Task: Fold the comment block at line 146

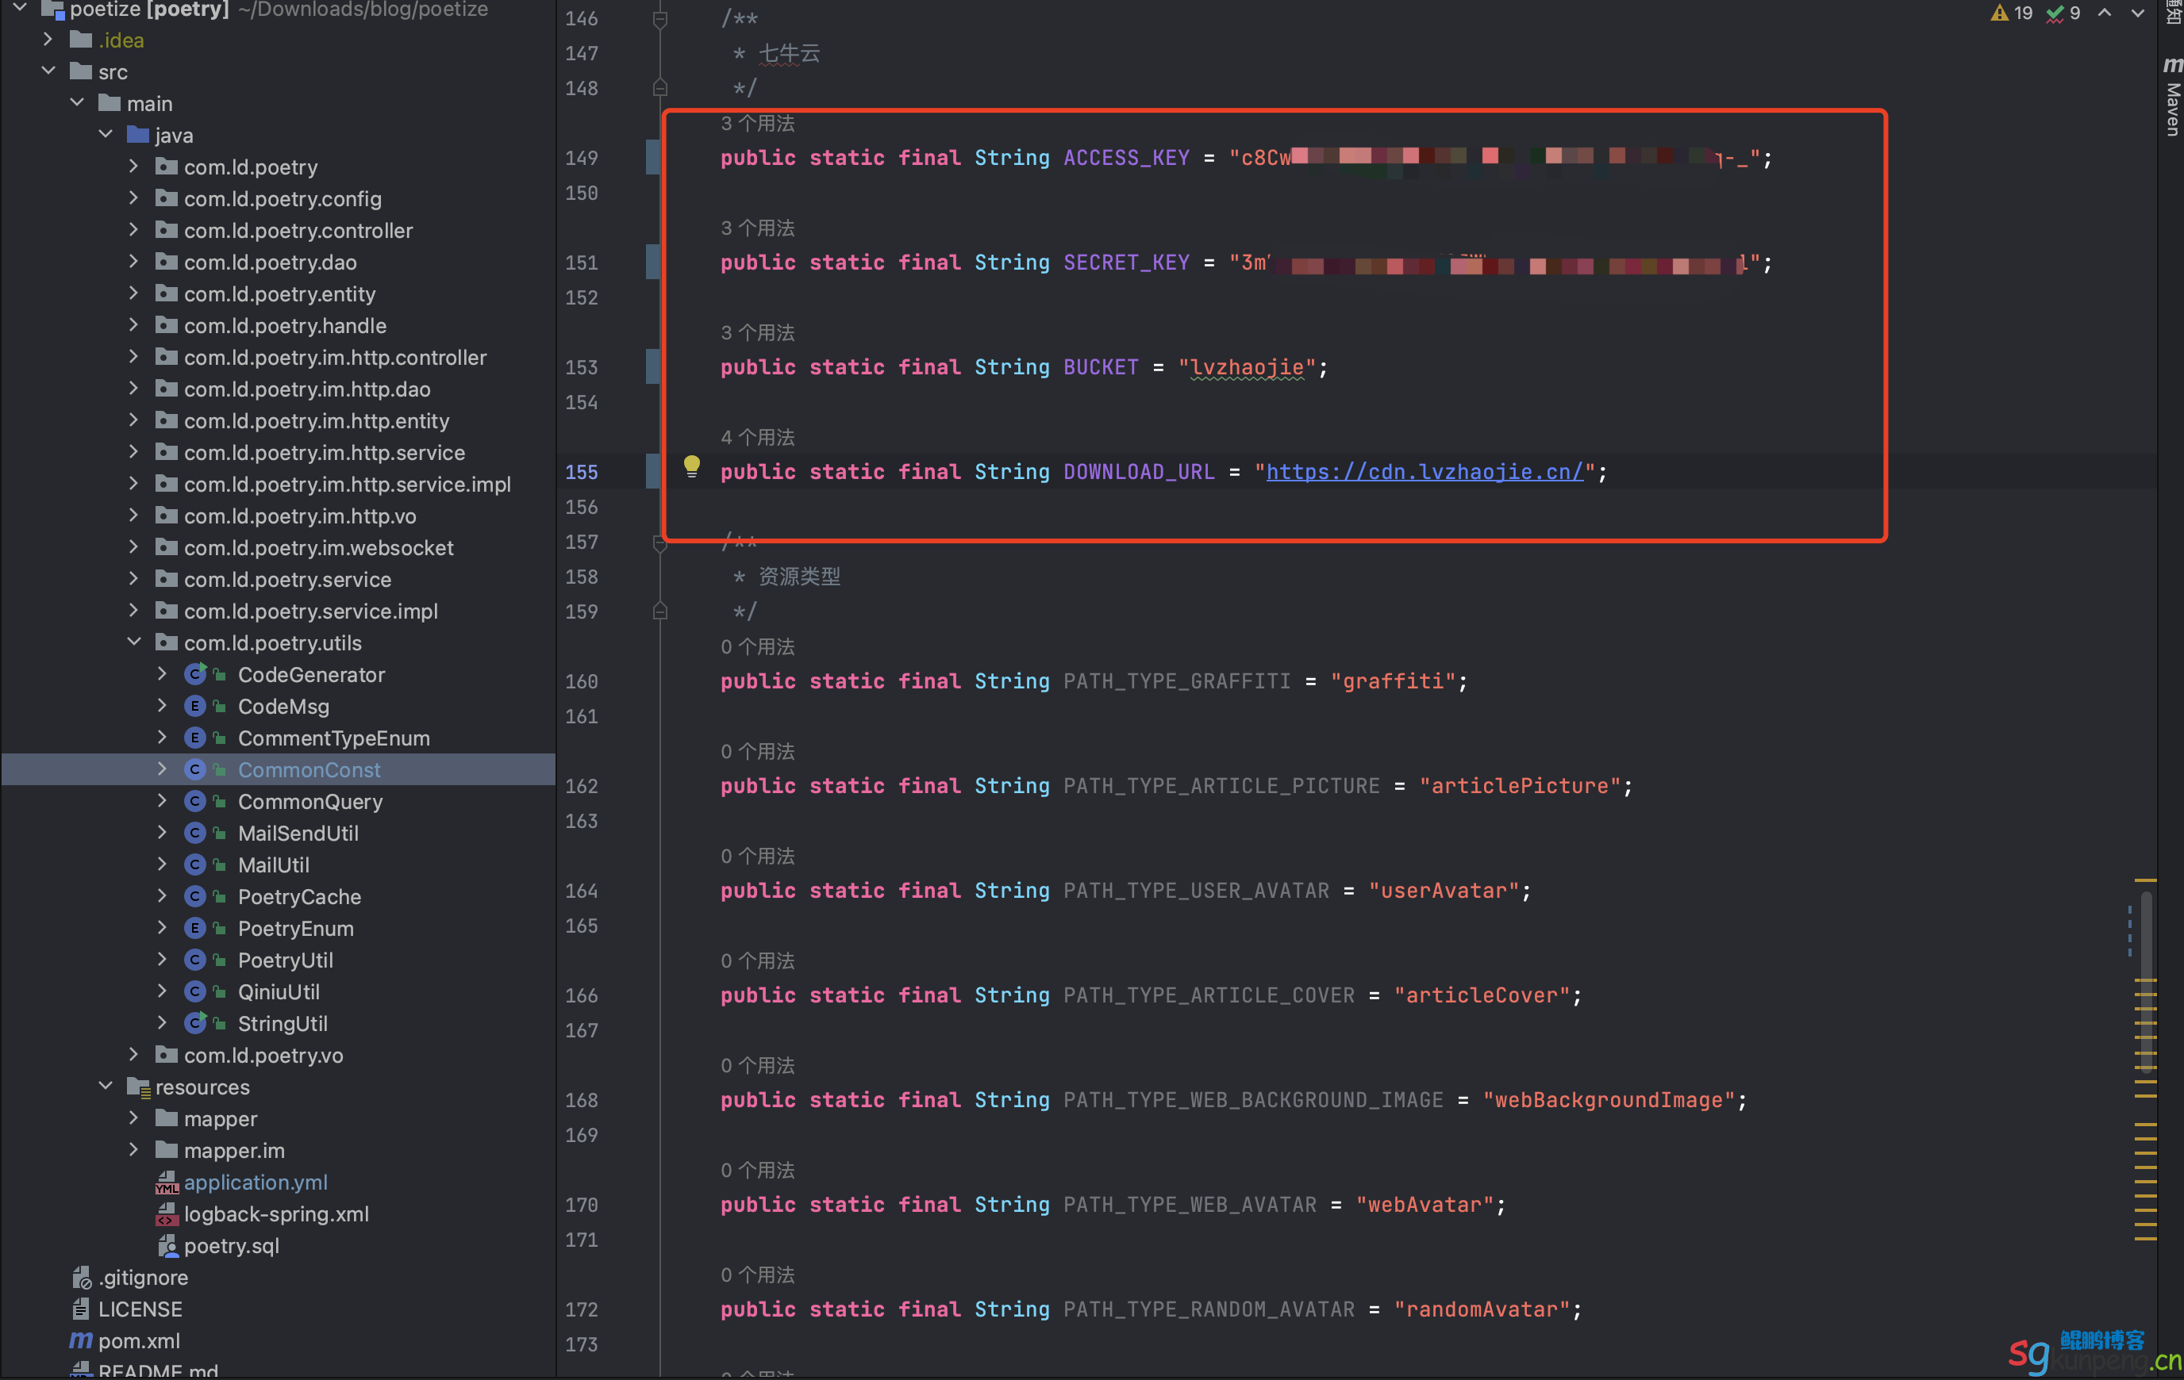Action: 660,18
